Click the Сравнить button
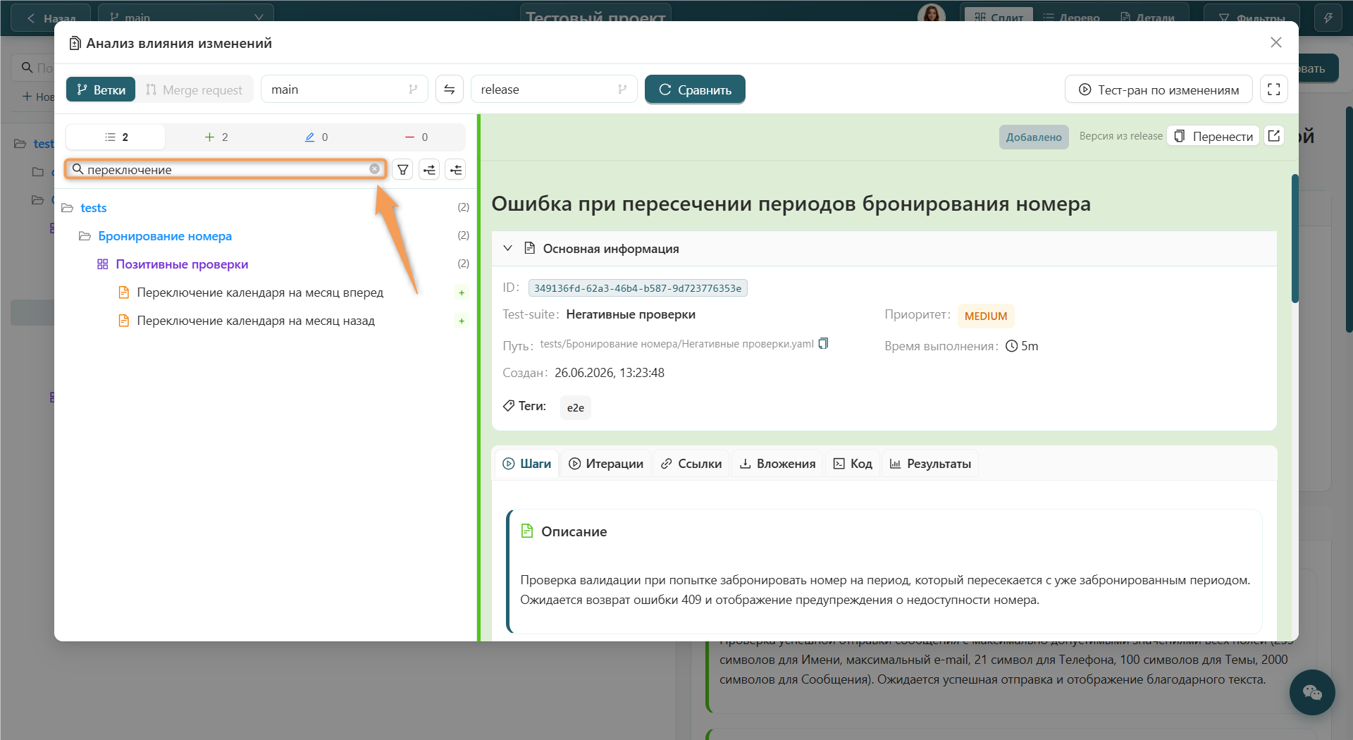1353x740 pixels. coord(695,90)
